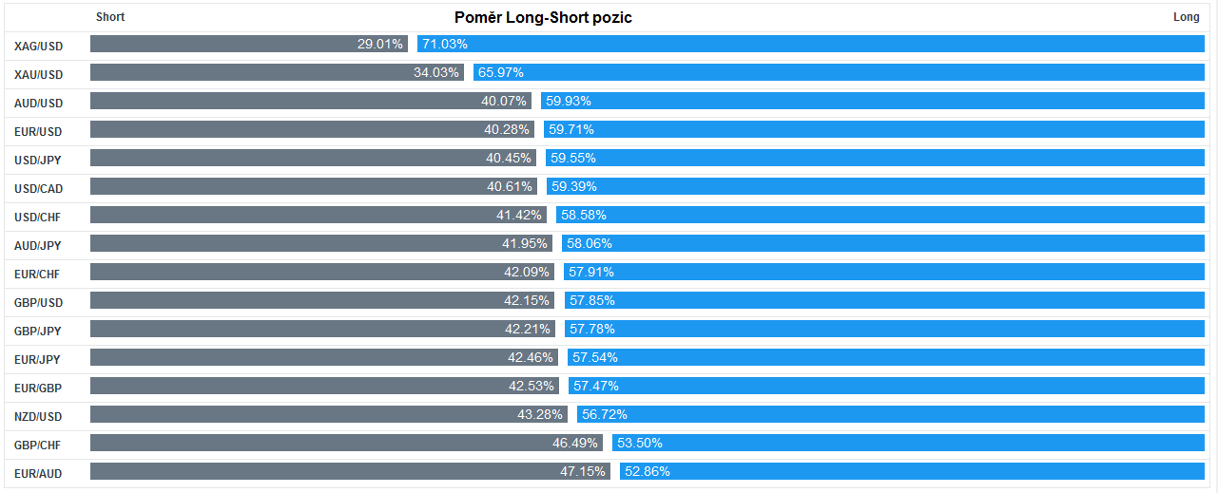The height and width of the screenshot is (493, 1218).
Task: Click the USD/JPY pair label
Action: coord(38,160)
